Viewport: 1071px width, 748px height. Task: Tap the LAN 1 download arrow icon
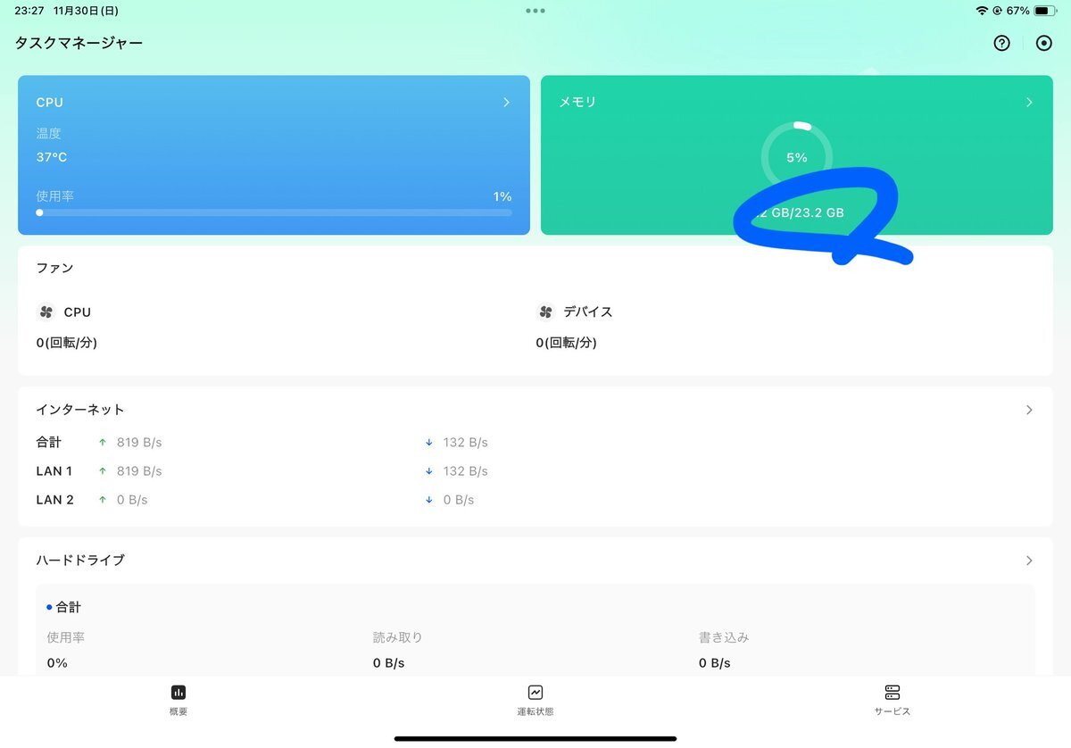pyautogui.click(x=429, y=471)
